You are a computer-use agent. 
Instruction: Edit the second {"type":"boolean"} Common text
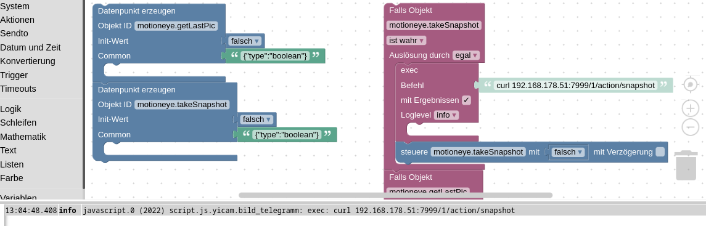tap(286, 134)
